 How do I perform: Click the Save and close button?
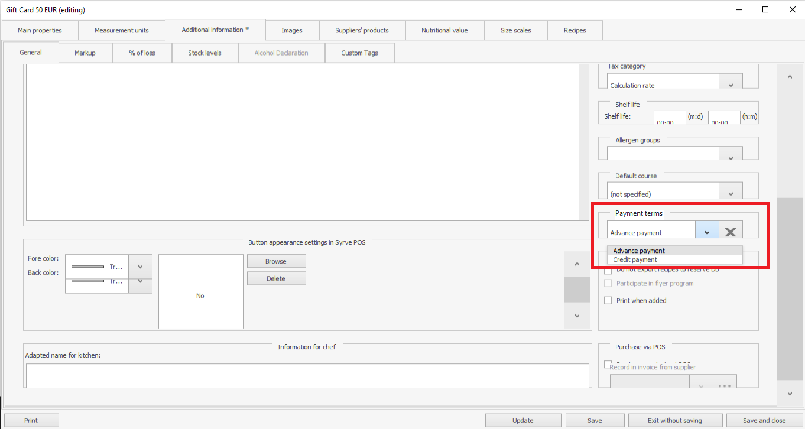pyautogui.click(x=764, y=421)
